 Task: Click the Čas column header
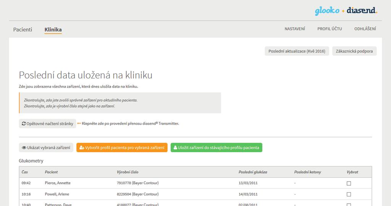coord(25,172)
